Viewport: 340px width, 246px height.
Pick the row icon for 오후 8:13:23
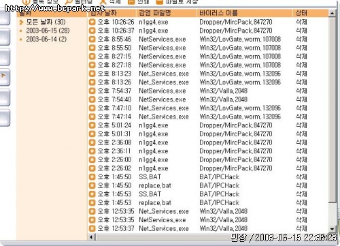pos(92,74)
